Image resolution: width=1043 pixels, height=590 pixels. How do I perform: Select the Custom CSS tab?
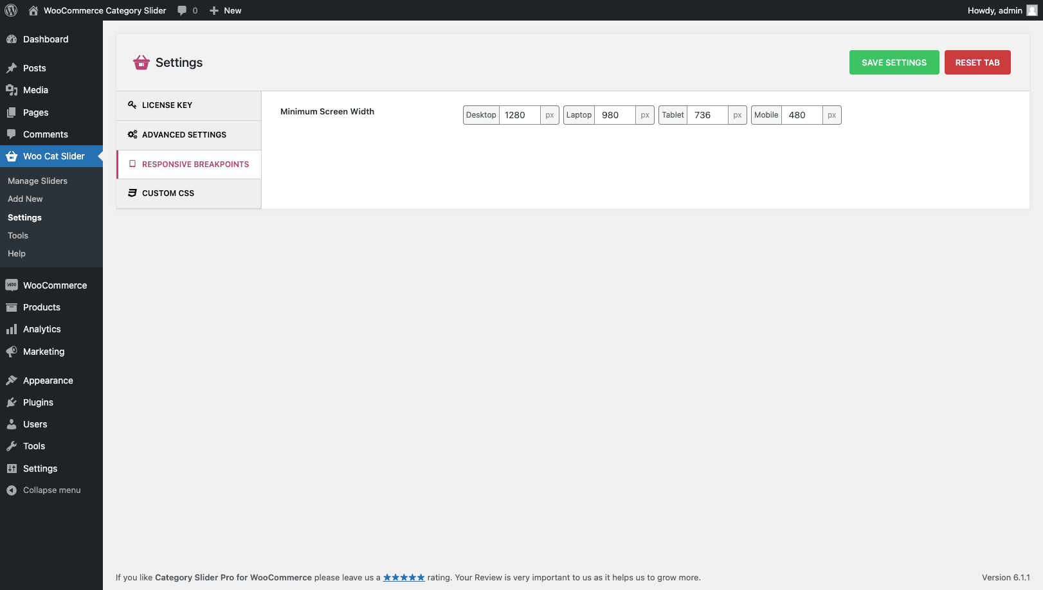tap(188, 193)
